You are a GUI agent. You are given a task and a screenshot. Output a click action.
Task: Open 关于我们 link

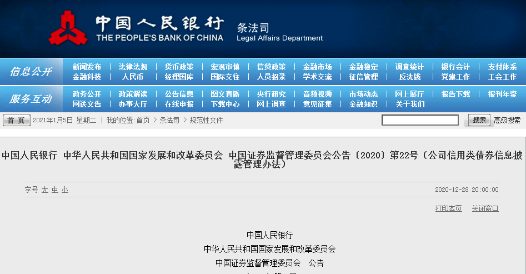(x=409, y=104)
